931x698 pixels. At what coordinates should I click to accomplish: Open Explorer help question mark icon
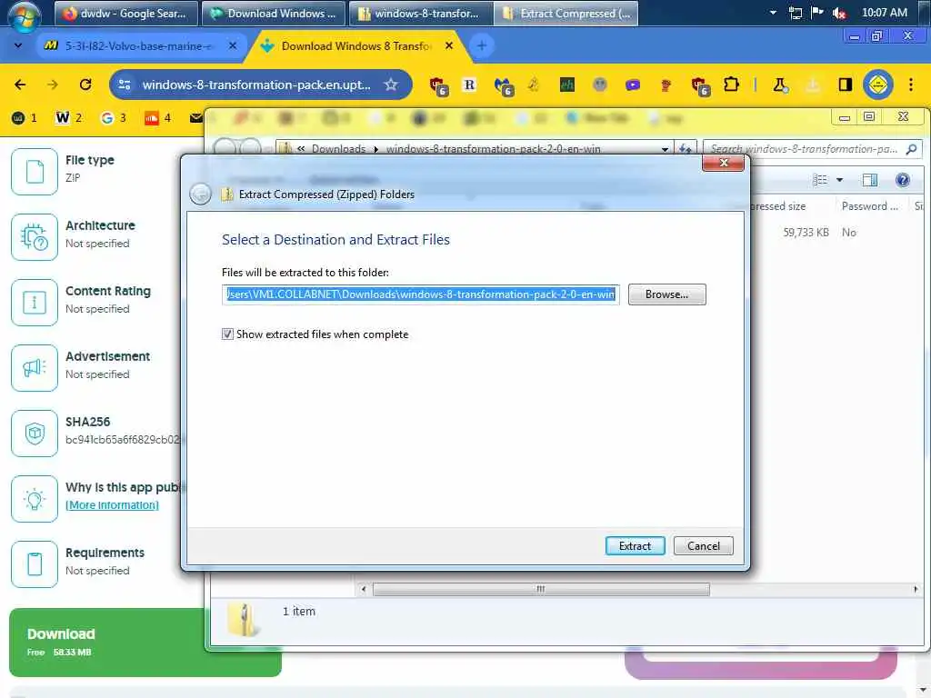point(903,180)
